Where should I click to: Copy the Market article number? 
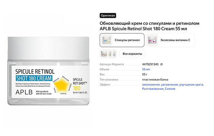(161, 64)
